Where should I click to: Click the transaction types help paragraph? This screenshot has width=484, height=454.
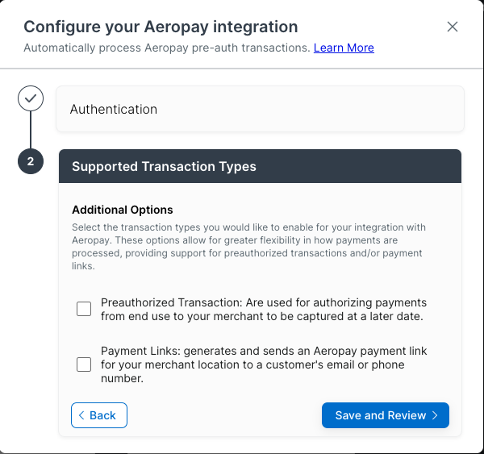click(248, 247)
